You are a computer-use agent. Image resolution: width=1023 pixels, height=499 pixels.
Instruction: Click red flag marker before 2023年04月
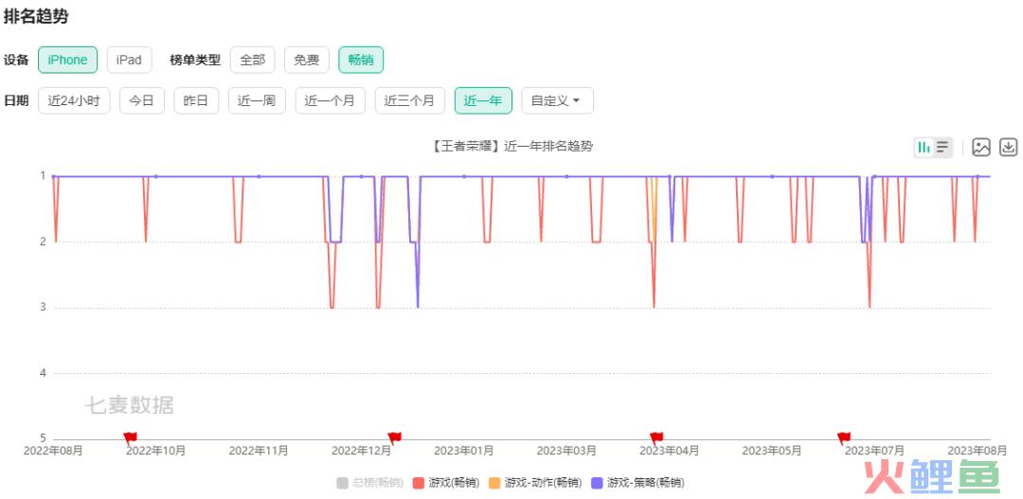[x=655, y=437]
